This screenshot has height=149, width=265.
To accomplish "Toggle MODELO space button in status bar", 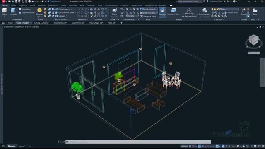I will coord(184,146).
